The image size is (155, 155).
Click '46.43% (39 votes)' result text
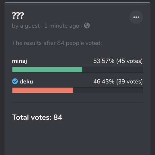pos(118,82)
